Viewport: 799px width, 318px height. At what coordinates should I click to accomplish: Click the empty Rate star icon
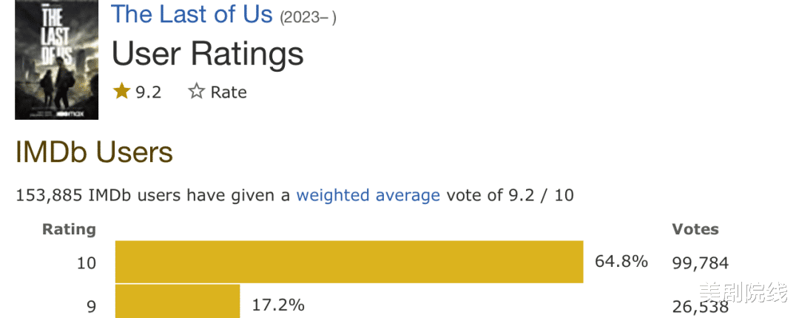pyautogui.click(x=196, y=92)
